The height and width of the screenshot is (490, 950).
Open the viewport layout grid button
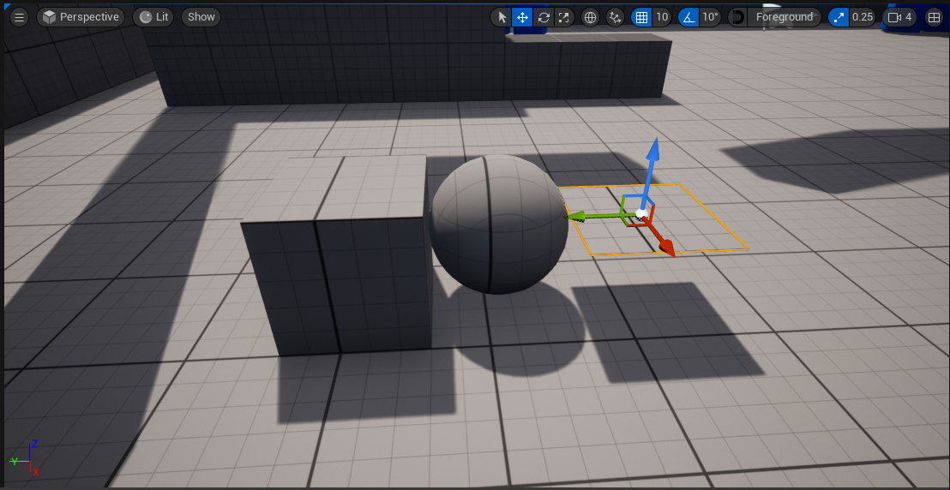coord(934,17)
